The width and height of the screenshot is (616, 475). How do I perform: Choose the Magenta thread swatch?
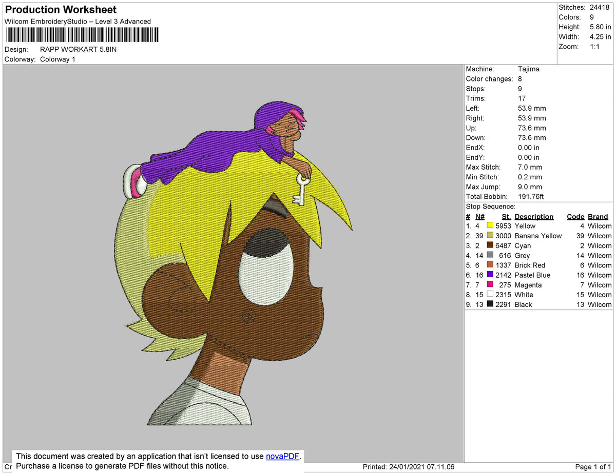click(490, 284)
